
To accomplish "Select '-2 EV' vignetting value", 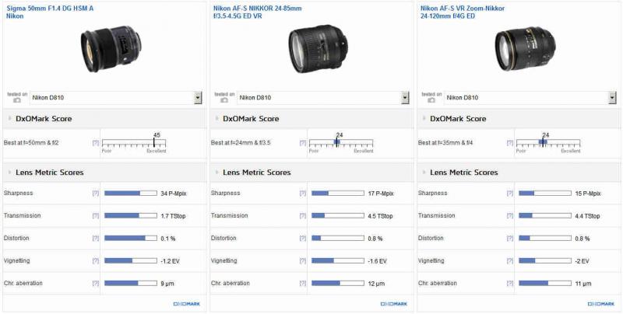I will tap(583, 261).
